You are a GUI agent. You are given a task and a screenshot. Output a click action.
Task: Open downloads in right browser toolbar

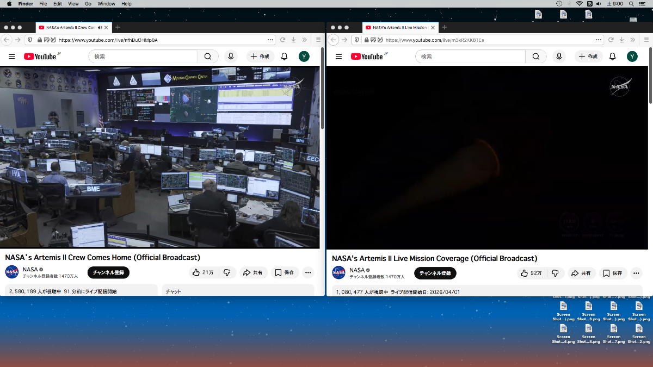(621, 40)
